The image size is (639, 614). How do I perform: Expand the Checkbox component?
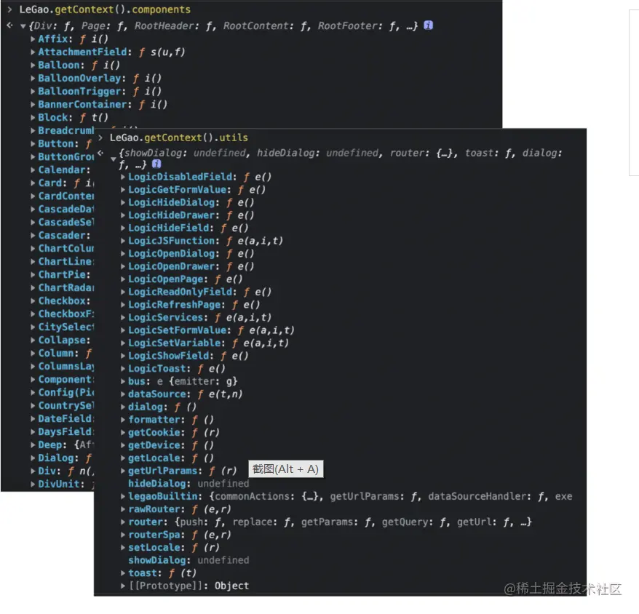[33, 300]
